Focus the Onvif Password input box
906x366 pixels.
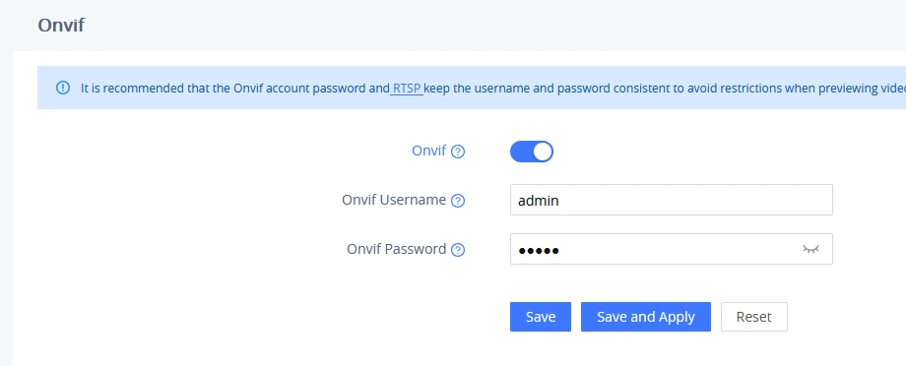coord(672,249)
